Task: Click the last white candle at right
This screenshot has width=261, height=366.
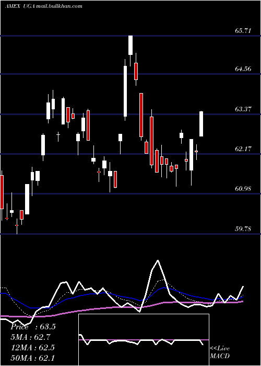Action: [x=201, y=124]
